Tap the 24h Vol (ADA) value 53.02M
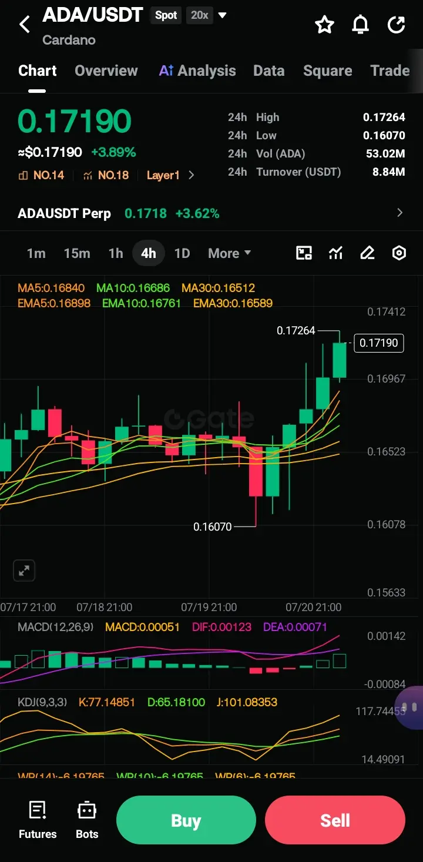The image size is (423, 862). 385,154
